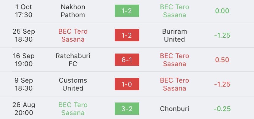The height and width of the screenshot is (119, 254).
Task: Open the green 1-2 score badge
Action: click(127, 11)
